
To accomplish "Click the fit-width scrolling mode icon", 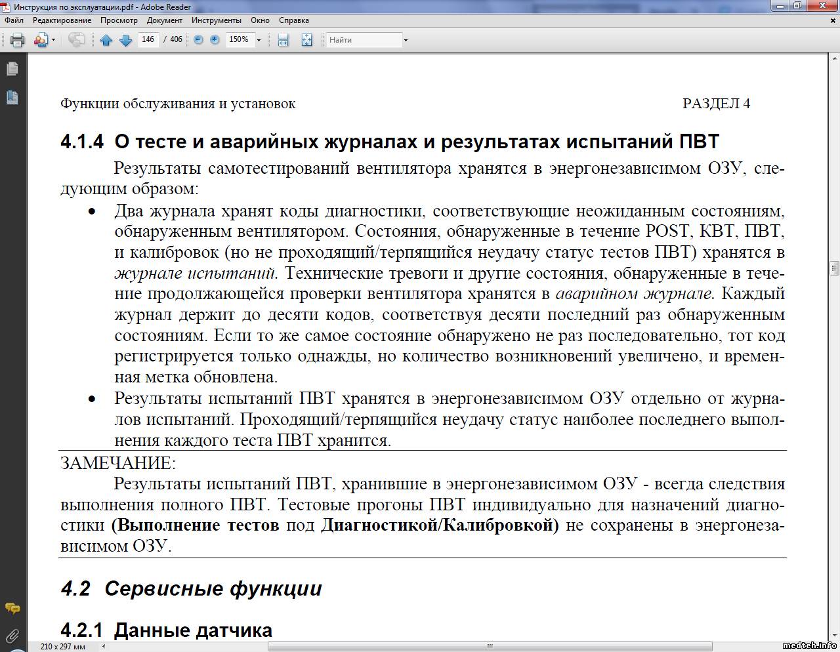I will 283,40.
